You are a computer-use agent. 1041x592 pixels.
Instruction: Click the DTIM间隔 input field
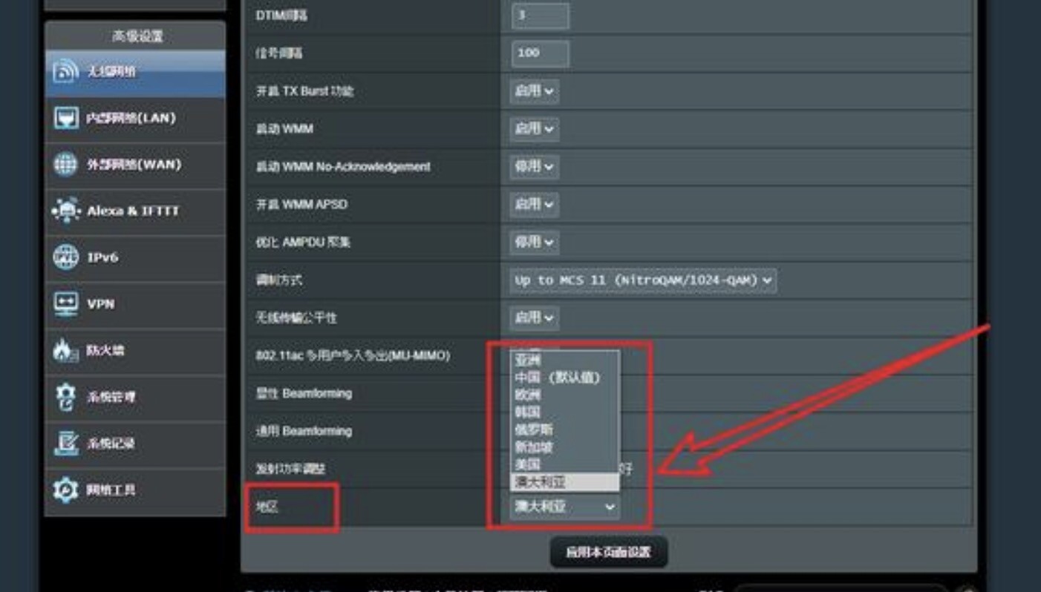click(540, 15)
